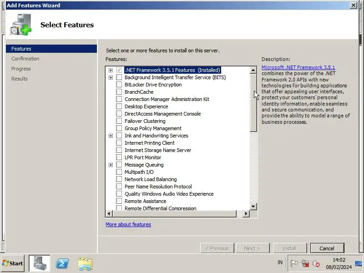Image resolution: width=364 pixels, height=273 pixels.
Task: Click the Install button
Action: 290,248
